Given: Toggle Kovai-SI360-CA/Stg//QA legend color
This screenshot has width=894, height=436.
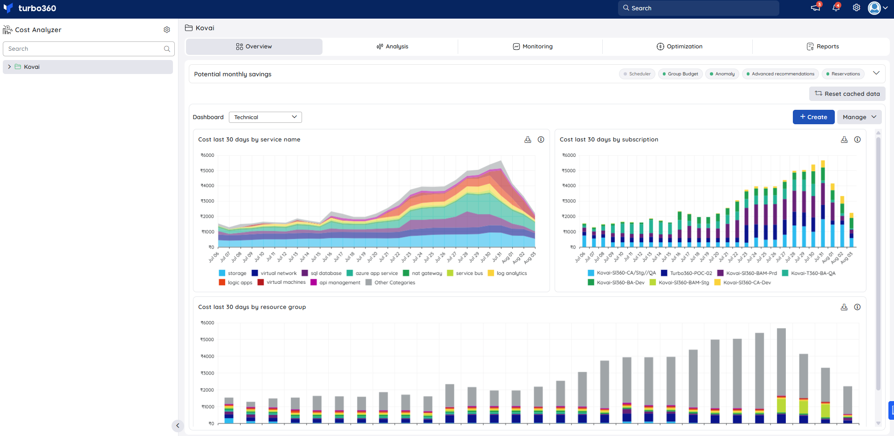Looking at the screenshot, I should 591,273.
